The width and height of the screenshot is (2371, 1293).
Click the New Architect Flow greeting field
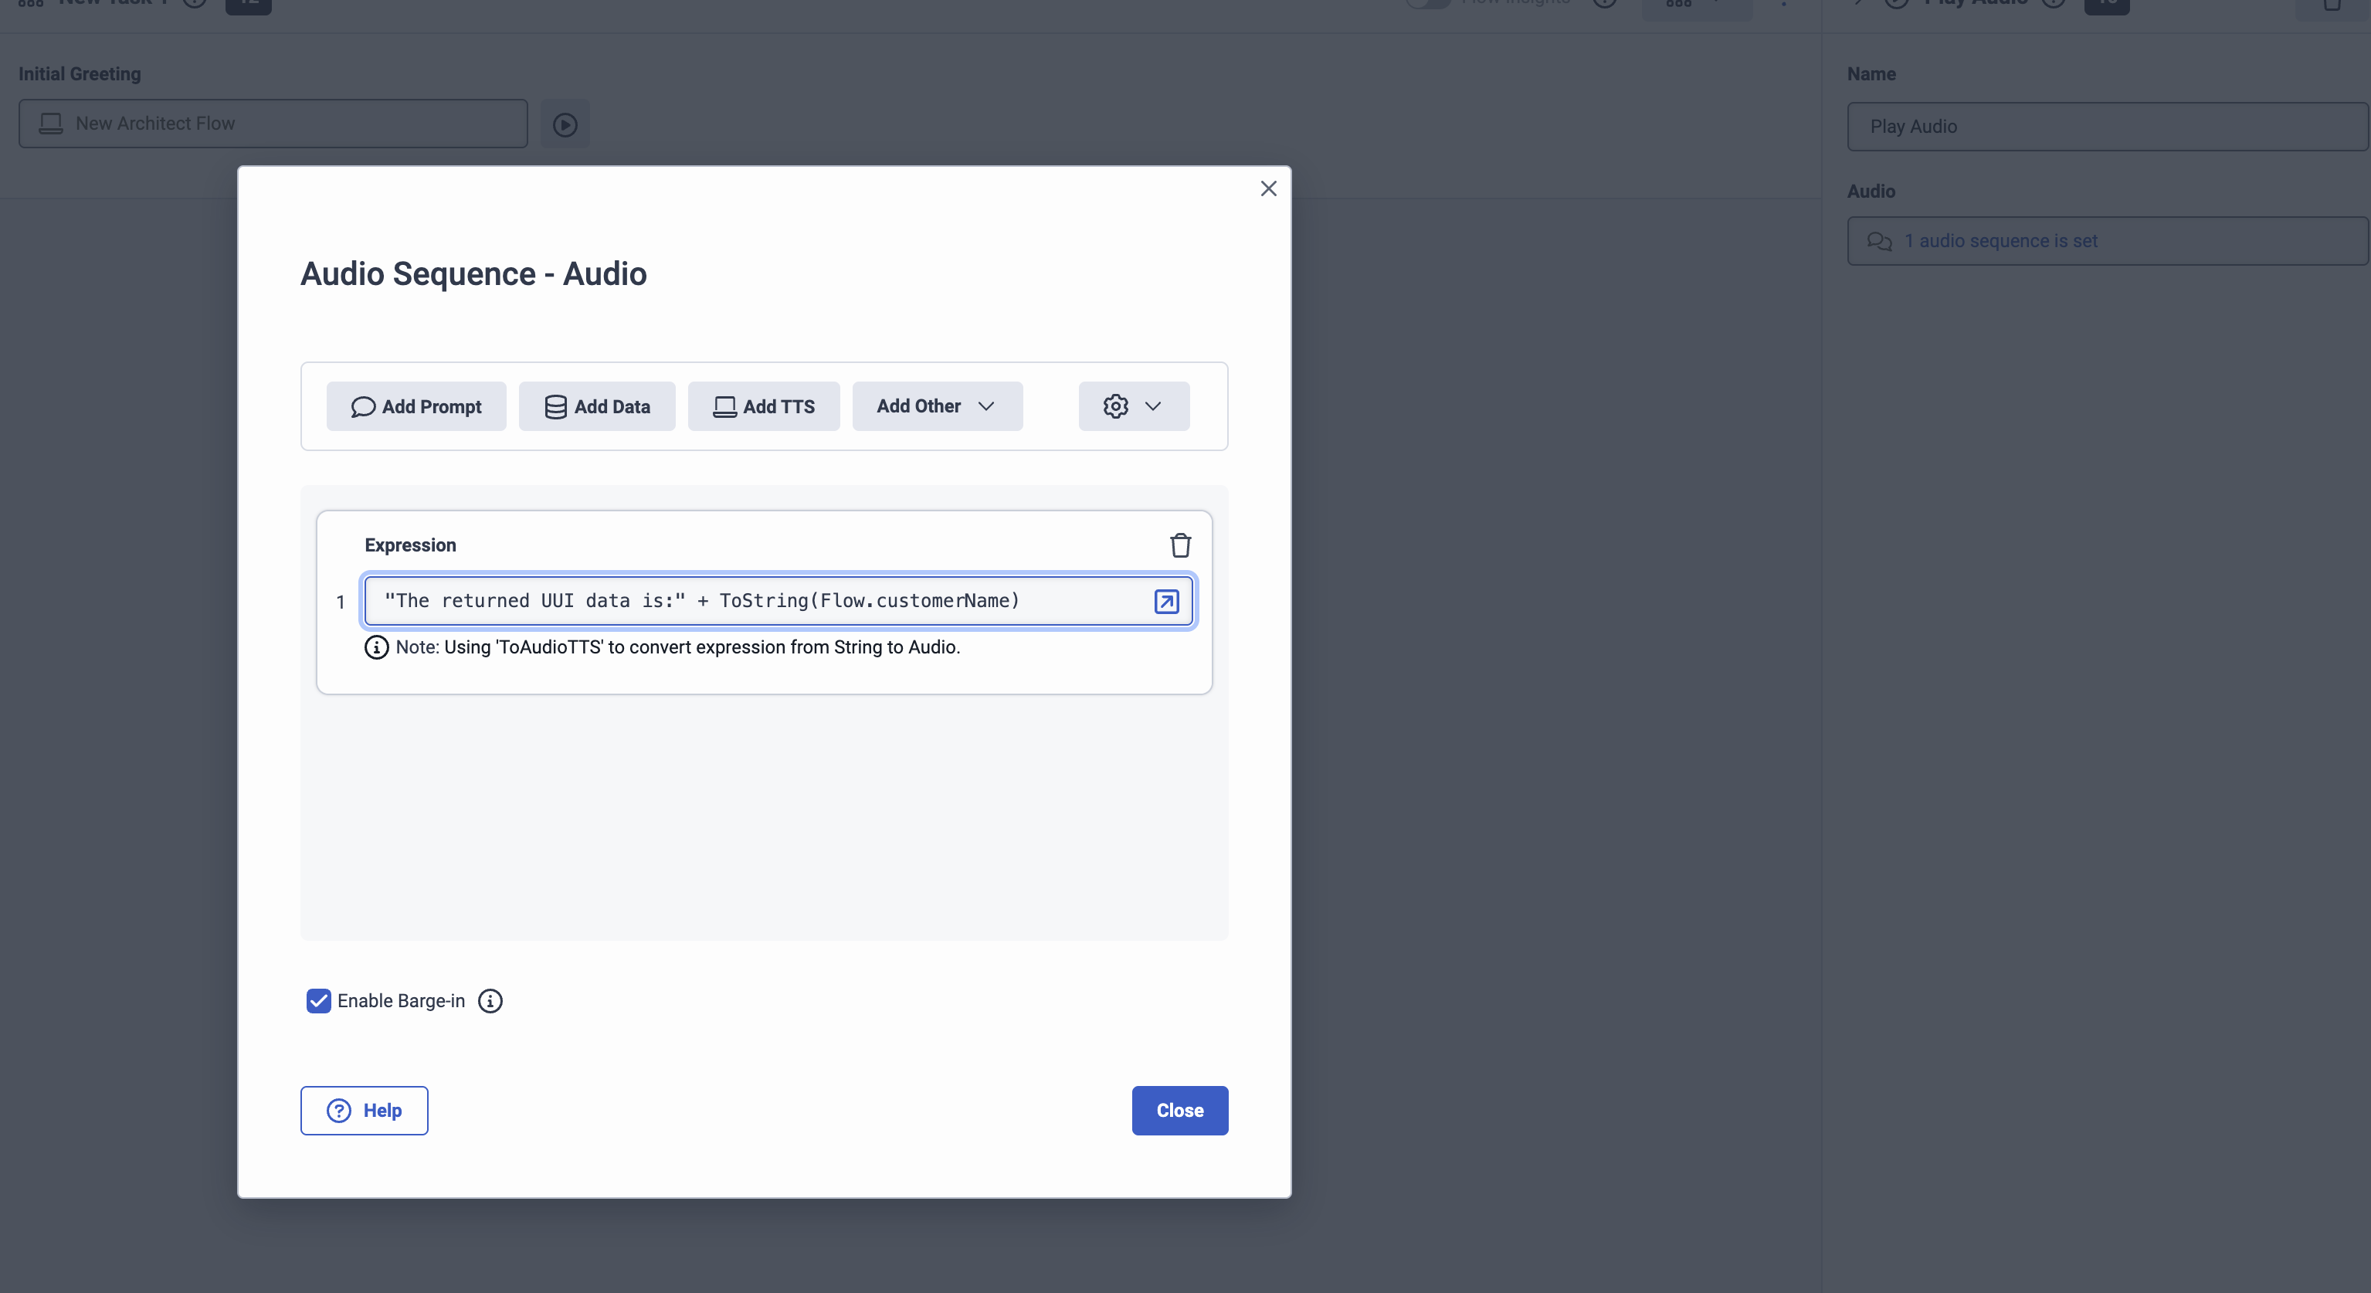click(x=273, y=124)
